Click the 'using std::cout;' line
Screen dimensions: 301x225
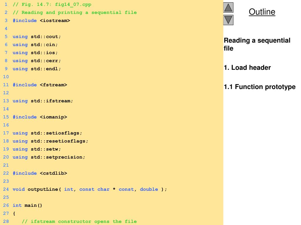[x=37, y=37]
